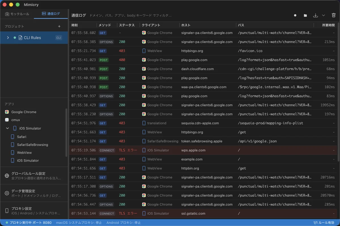
Task: Click Android プロキシ: 停止 status
Action: (124, 223)
